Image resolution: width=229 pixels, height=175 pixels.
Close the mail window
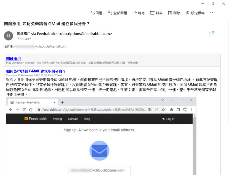[223, 4]
